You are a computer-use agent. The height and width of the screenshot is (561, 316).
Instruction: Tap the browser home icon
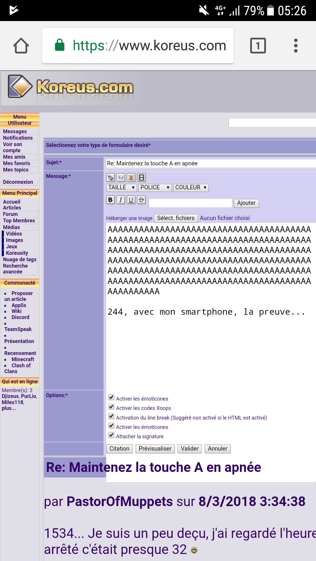(21, 46)
